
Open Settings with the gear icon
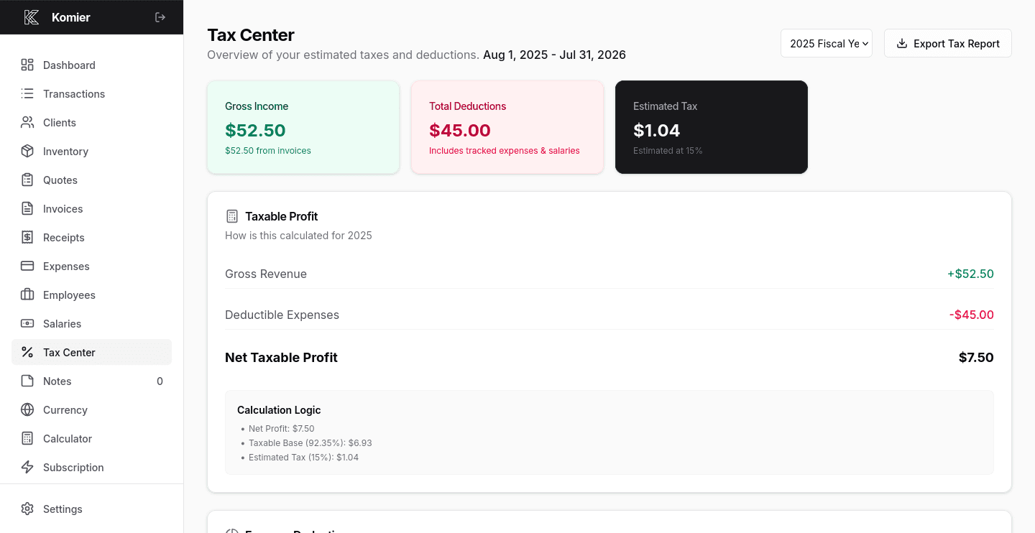(27, 509)
